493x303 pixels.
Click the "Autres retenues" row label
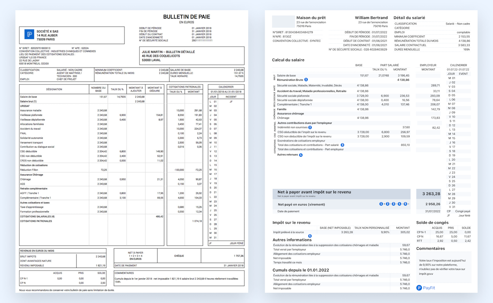[x=288, y=155]
